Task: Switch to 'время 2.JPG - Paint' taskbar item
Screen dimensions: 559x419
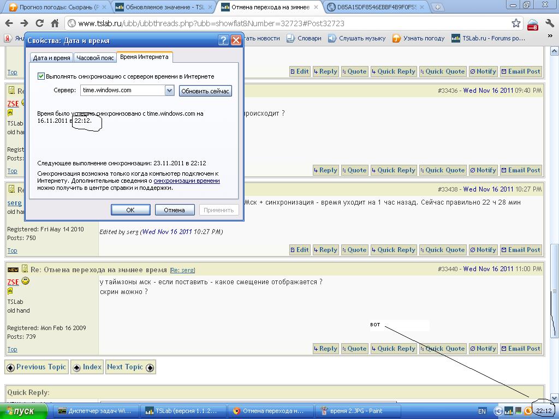Action: pos(358,411)
